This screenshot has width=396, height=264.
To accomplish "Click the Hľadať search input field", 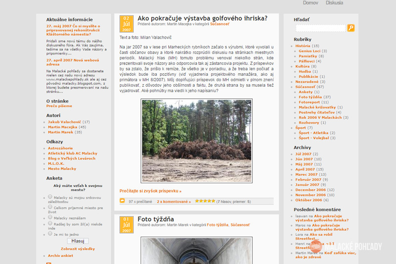I will pos(321,28).
